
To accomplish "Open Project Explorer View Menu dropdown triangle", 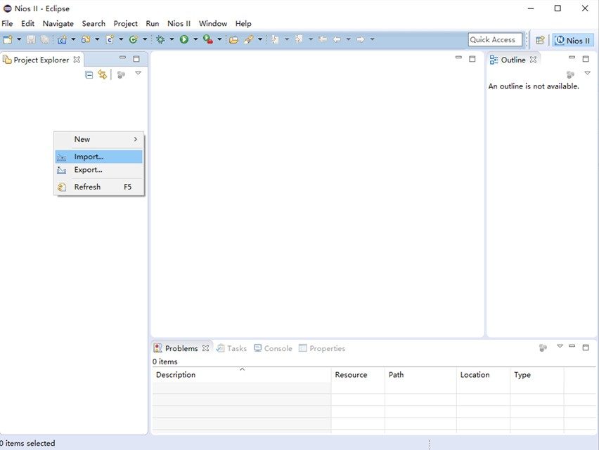I will [138, 74].
